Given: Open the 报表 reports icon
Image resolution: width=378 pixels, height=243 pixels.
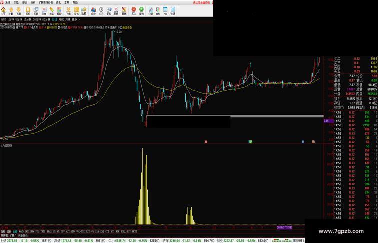Looking at the screenshot, I should coord(36,11).
